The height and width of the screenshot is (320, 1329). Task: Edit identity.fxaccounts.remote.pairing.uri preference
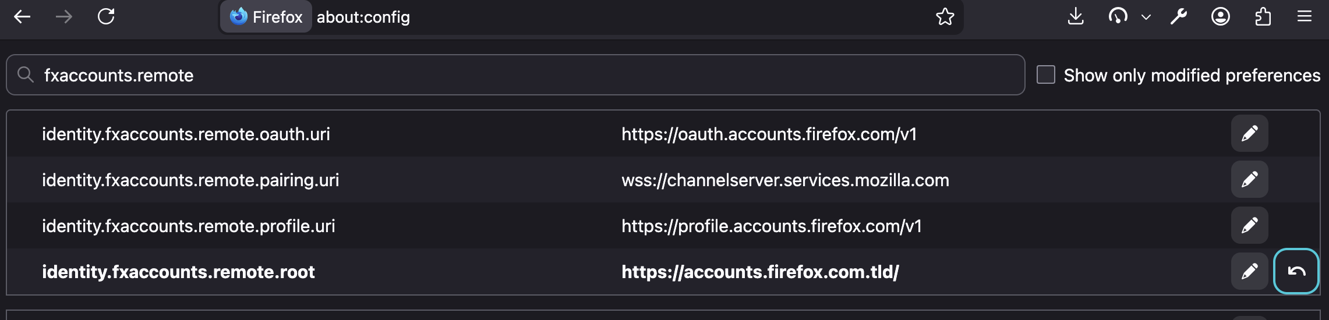point(1249,180)
